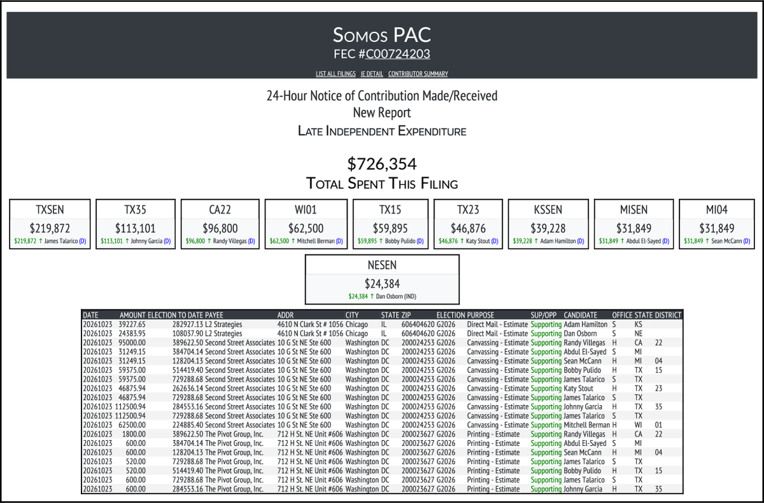
Task: Click James Talarico name in TXSEN card
Action: click(60, 242)
